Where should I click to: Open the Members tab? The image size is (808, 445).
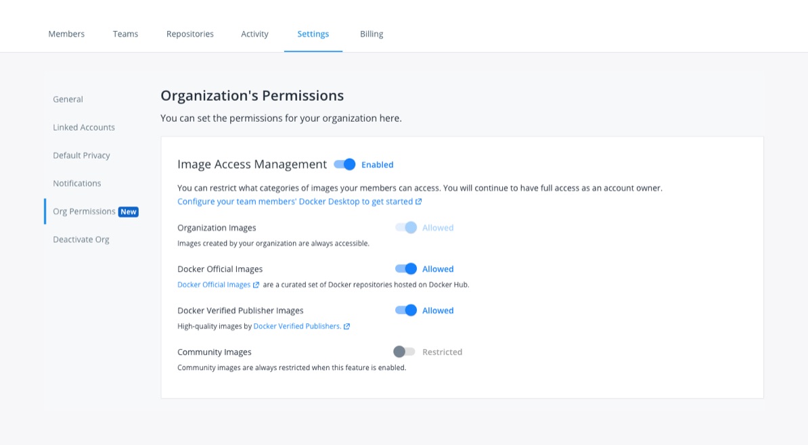point(66,34)
